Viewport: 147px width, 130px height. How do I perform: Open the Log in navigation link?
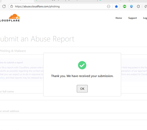tap(145, 18)
